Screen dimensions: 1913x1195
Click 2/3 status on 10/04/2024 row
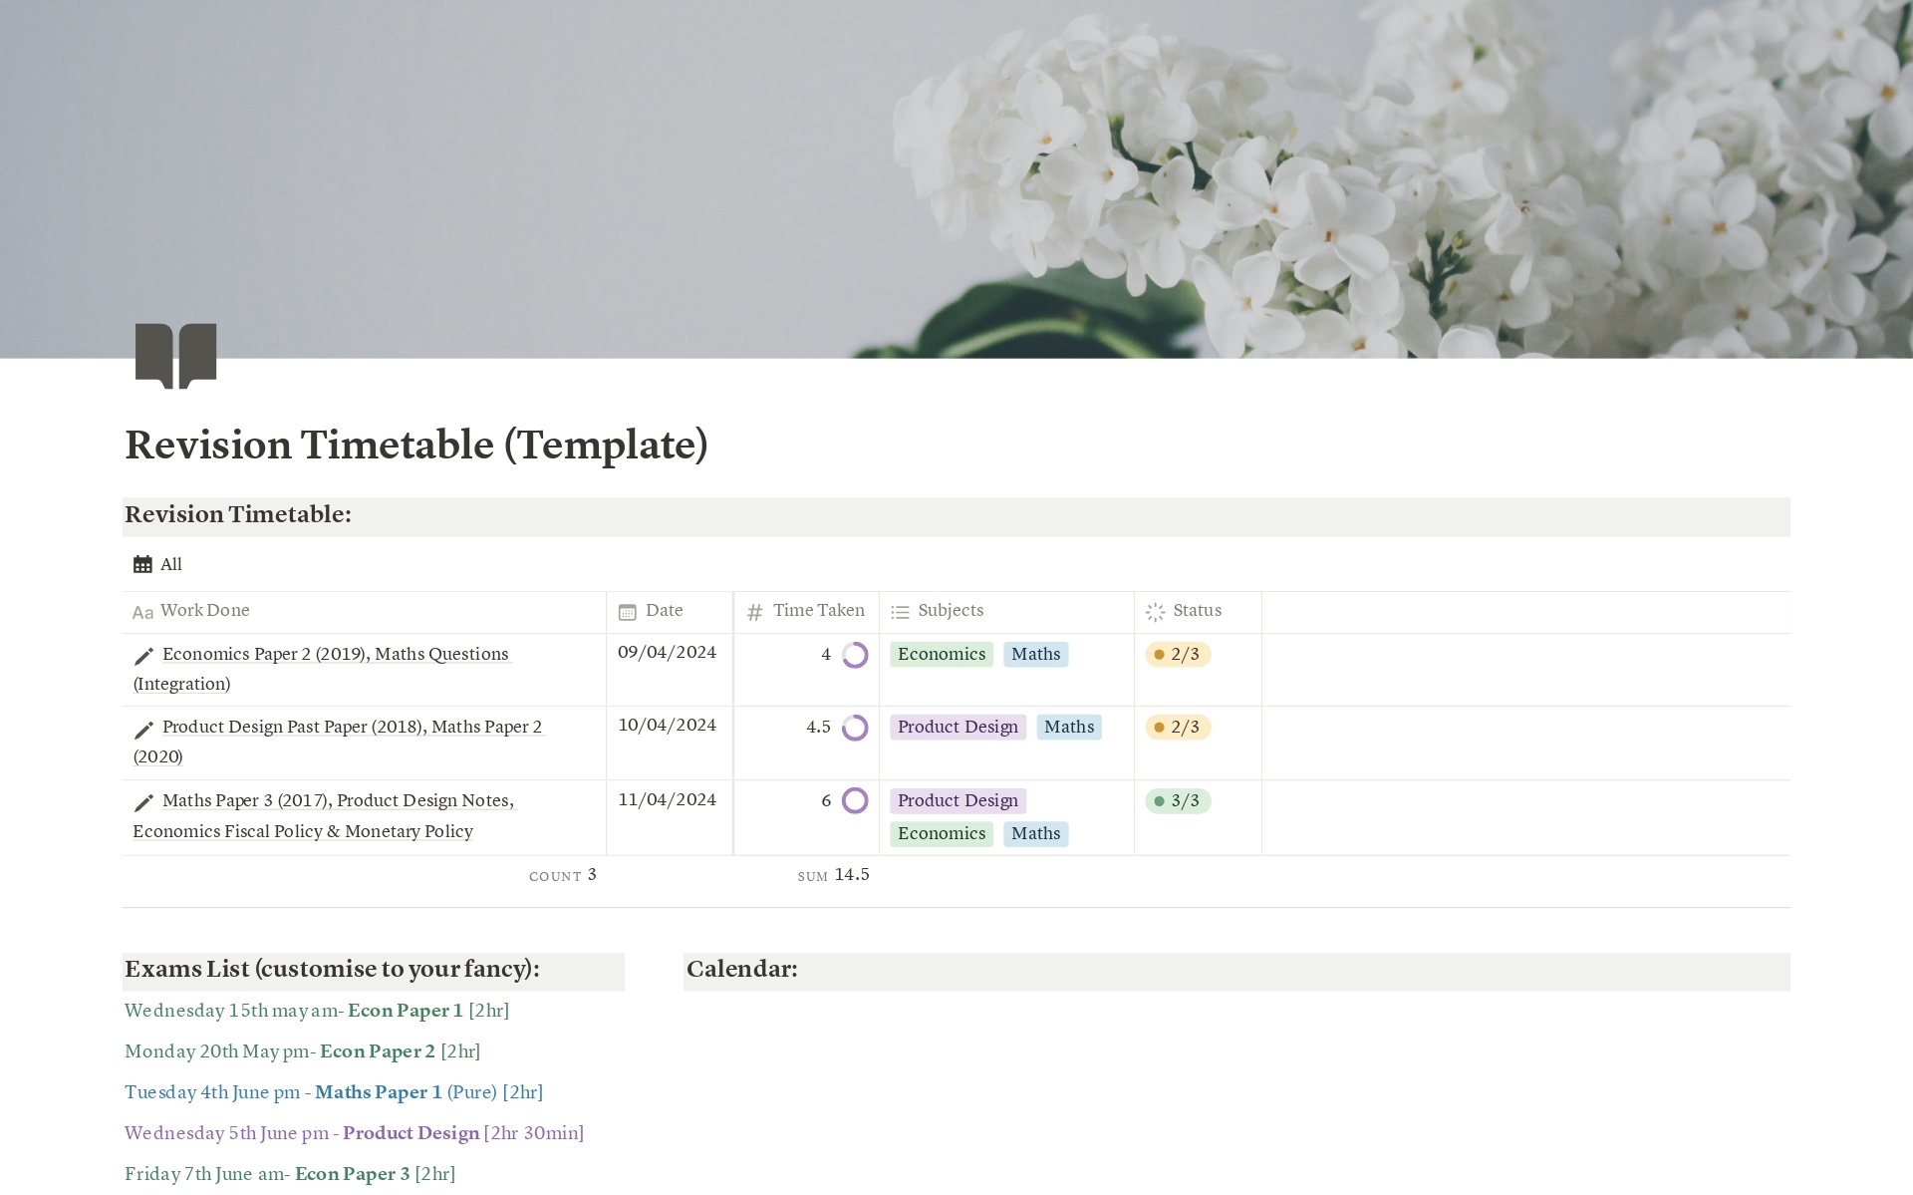click(1178, 728)
